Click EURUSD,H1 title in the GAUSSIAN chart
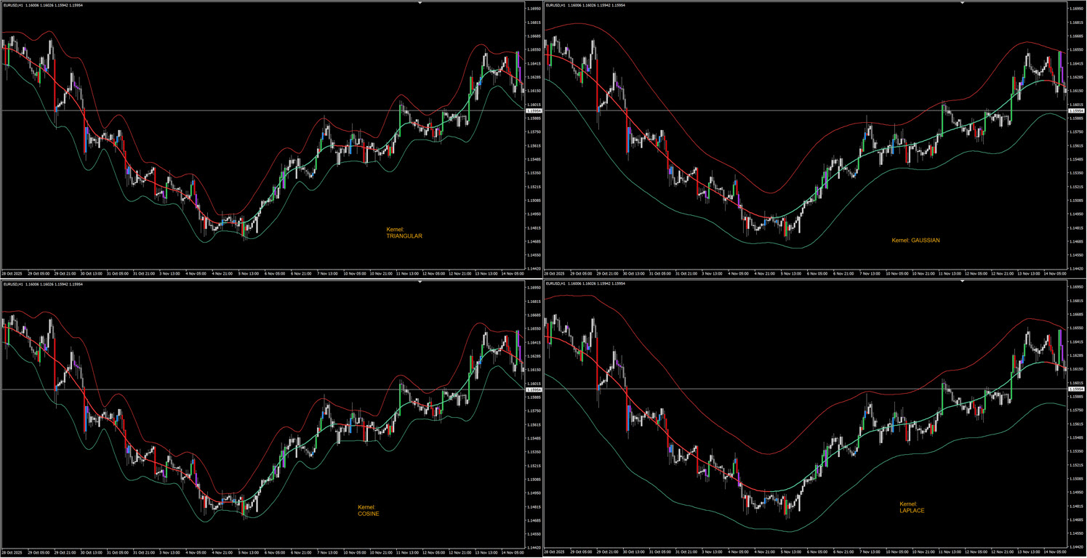1087x558 pixels. pyautogui.click(x=556, y=5)
